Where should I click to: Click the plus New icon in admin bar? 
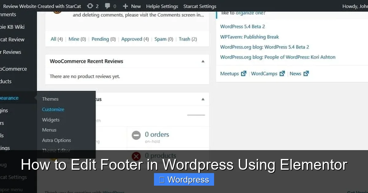[125, 6]
